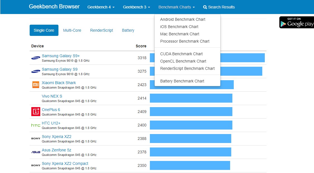The width and height of the screenshot is (314, 173).
Task: Open the Geekbench 3 dropdown
Action: coord(136,7)
